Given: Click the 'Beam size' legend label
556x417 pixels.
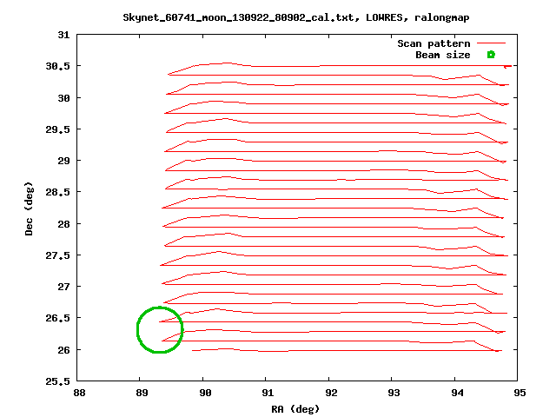Looking at the screenshot, I should click(x=443, y=55).
